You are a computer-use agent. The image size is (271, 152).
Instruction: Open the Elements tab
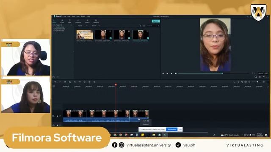point(96,22)
